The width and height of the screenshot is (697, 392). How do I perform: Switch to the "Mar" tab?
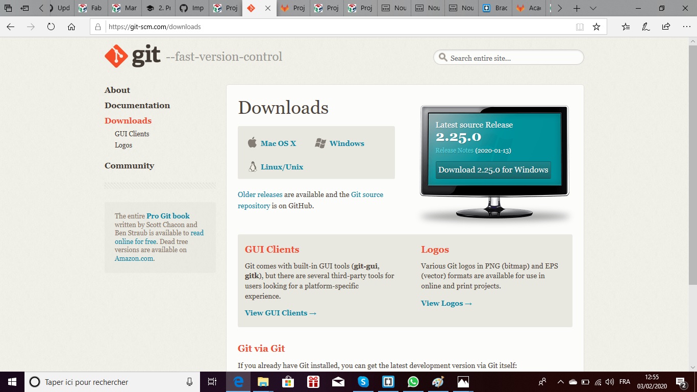125,8
